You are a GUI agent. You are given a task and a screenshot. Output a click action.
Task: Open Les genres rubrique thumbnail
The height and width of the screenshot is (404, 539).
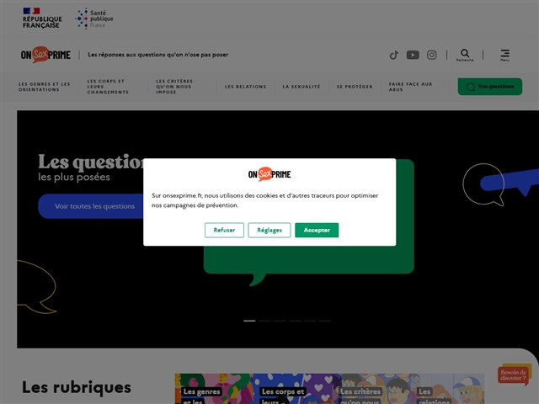coord(214,389)
